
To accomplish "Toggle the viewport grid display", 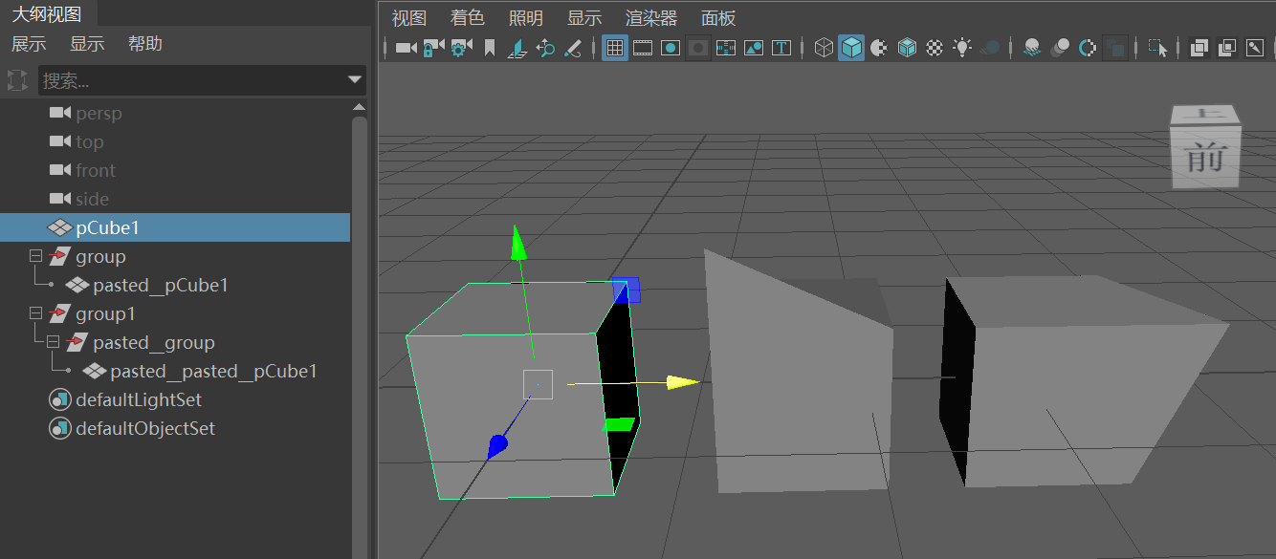I will [613, 47].
